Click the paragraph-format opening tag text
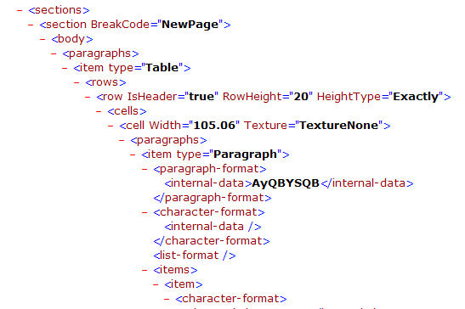Image resolution: width=465 pixels, height=309 pixels. [210, 169]
